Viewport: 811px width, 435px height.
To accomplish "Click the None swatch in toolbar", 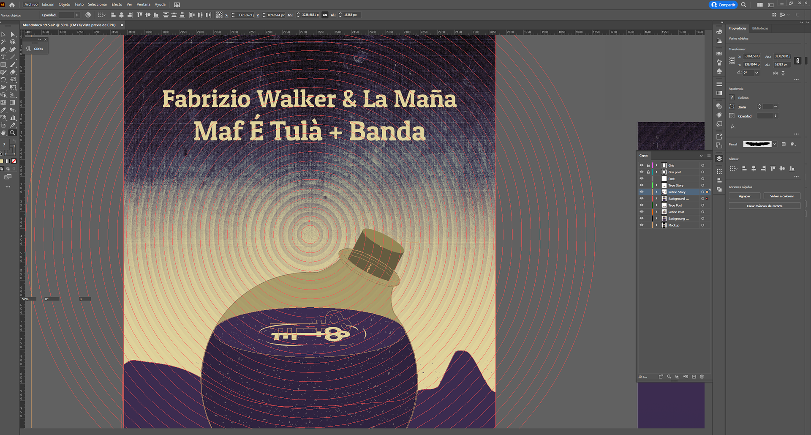I will click(14, 161).
